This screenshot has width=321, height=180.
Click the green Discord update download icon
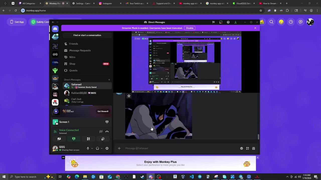[x=235, y=22]
